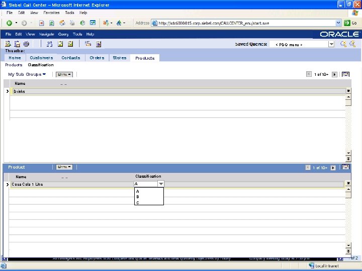This screenshot has width=362, height=271.
Task: Click the IE Stop loading icon
Action: [x=42, y=23]
